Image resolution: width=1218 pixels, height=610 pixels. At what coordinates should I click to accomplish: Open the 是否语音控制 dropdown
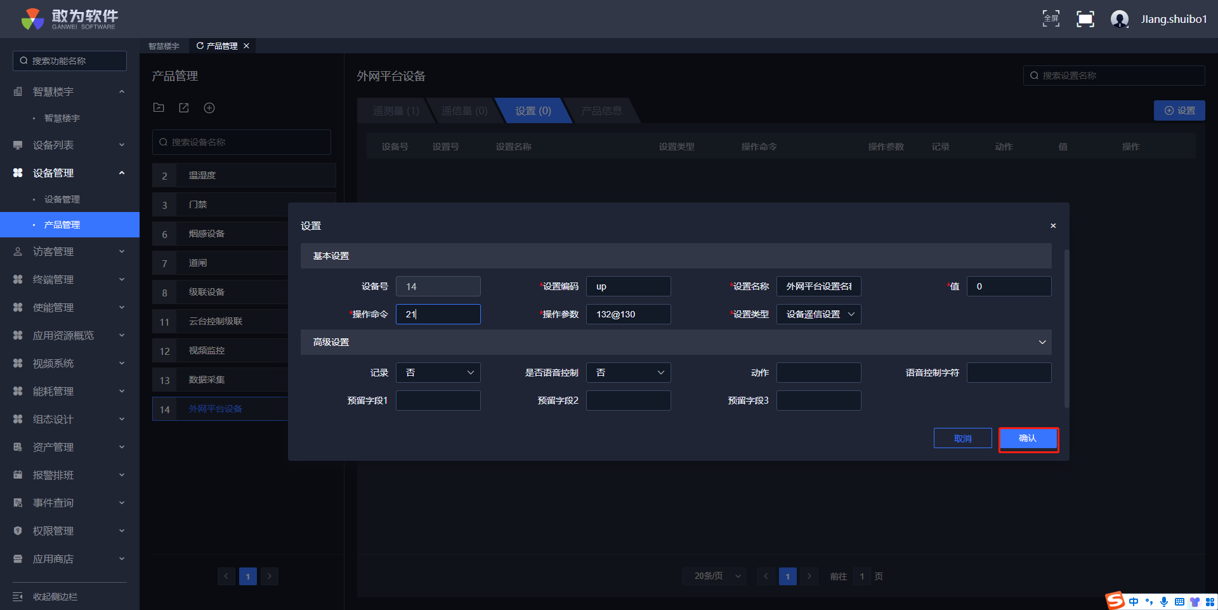coord(628,373)
